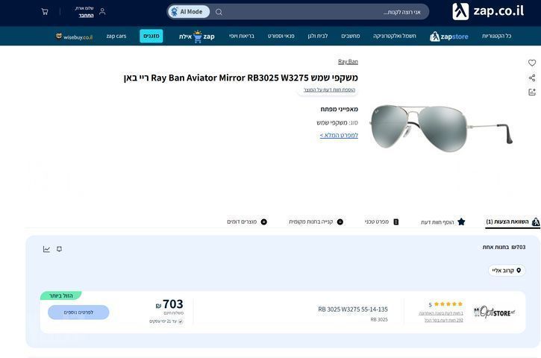Open zap Eilat shopping logo
541x358 pixels.
click(197, 37)
